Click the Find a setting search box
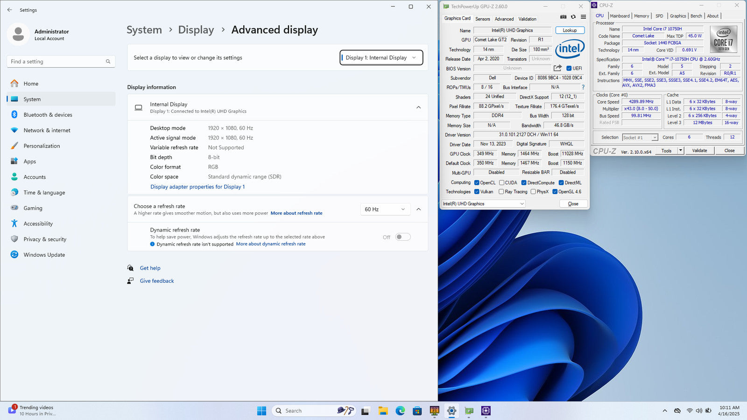Screen dimensions: 747x420 [x=61, y=62]
